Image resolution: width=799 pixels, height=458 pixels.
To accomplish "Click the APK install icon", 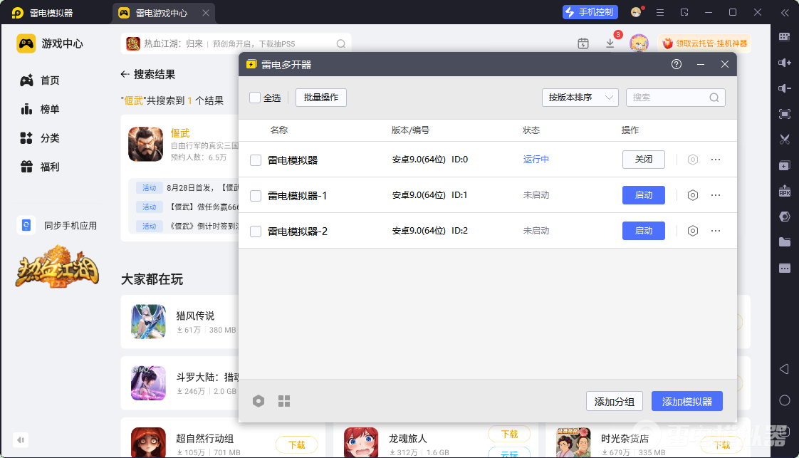I will pyautogui.click(x=784, y=192).
